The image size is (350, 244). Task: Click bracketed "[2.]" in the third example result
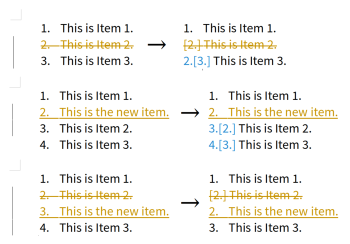tap(217, 195)
